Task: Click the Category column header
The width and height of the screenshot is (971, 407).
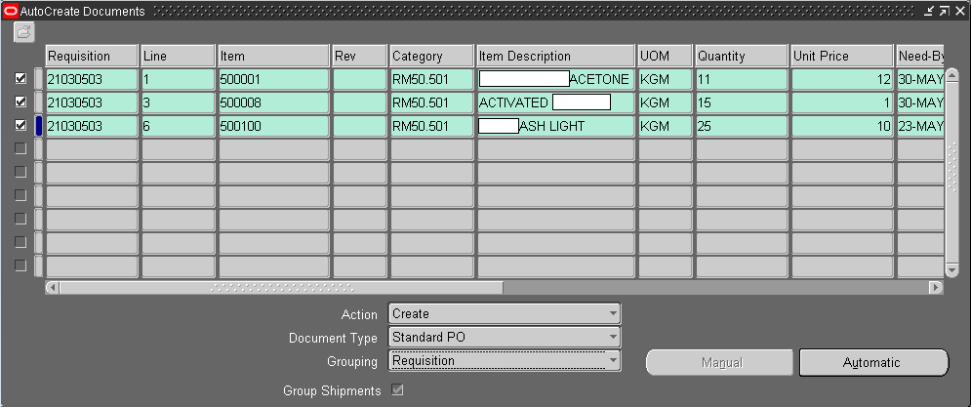Action: coord(431,56)
